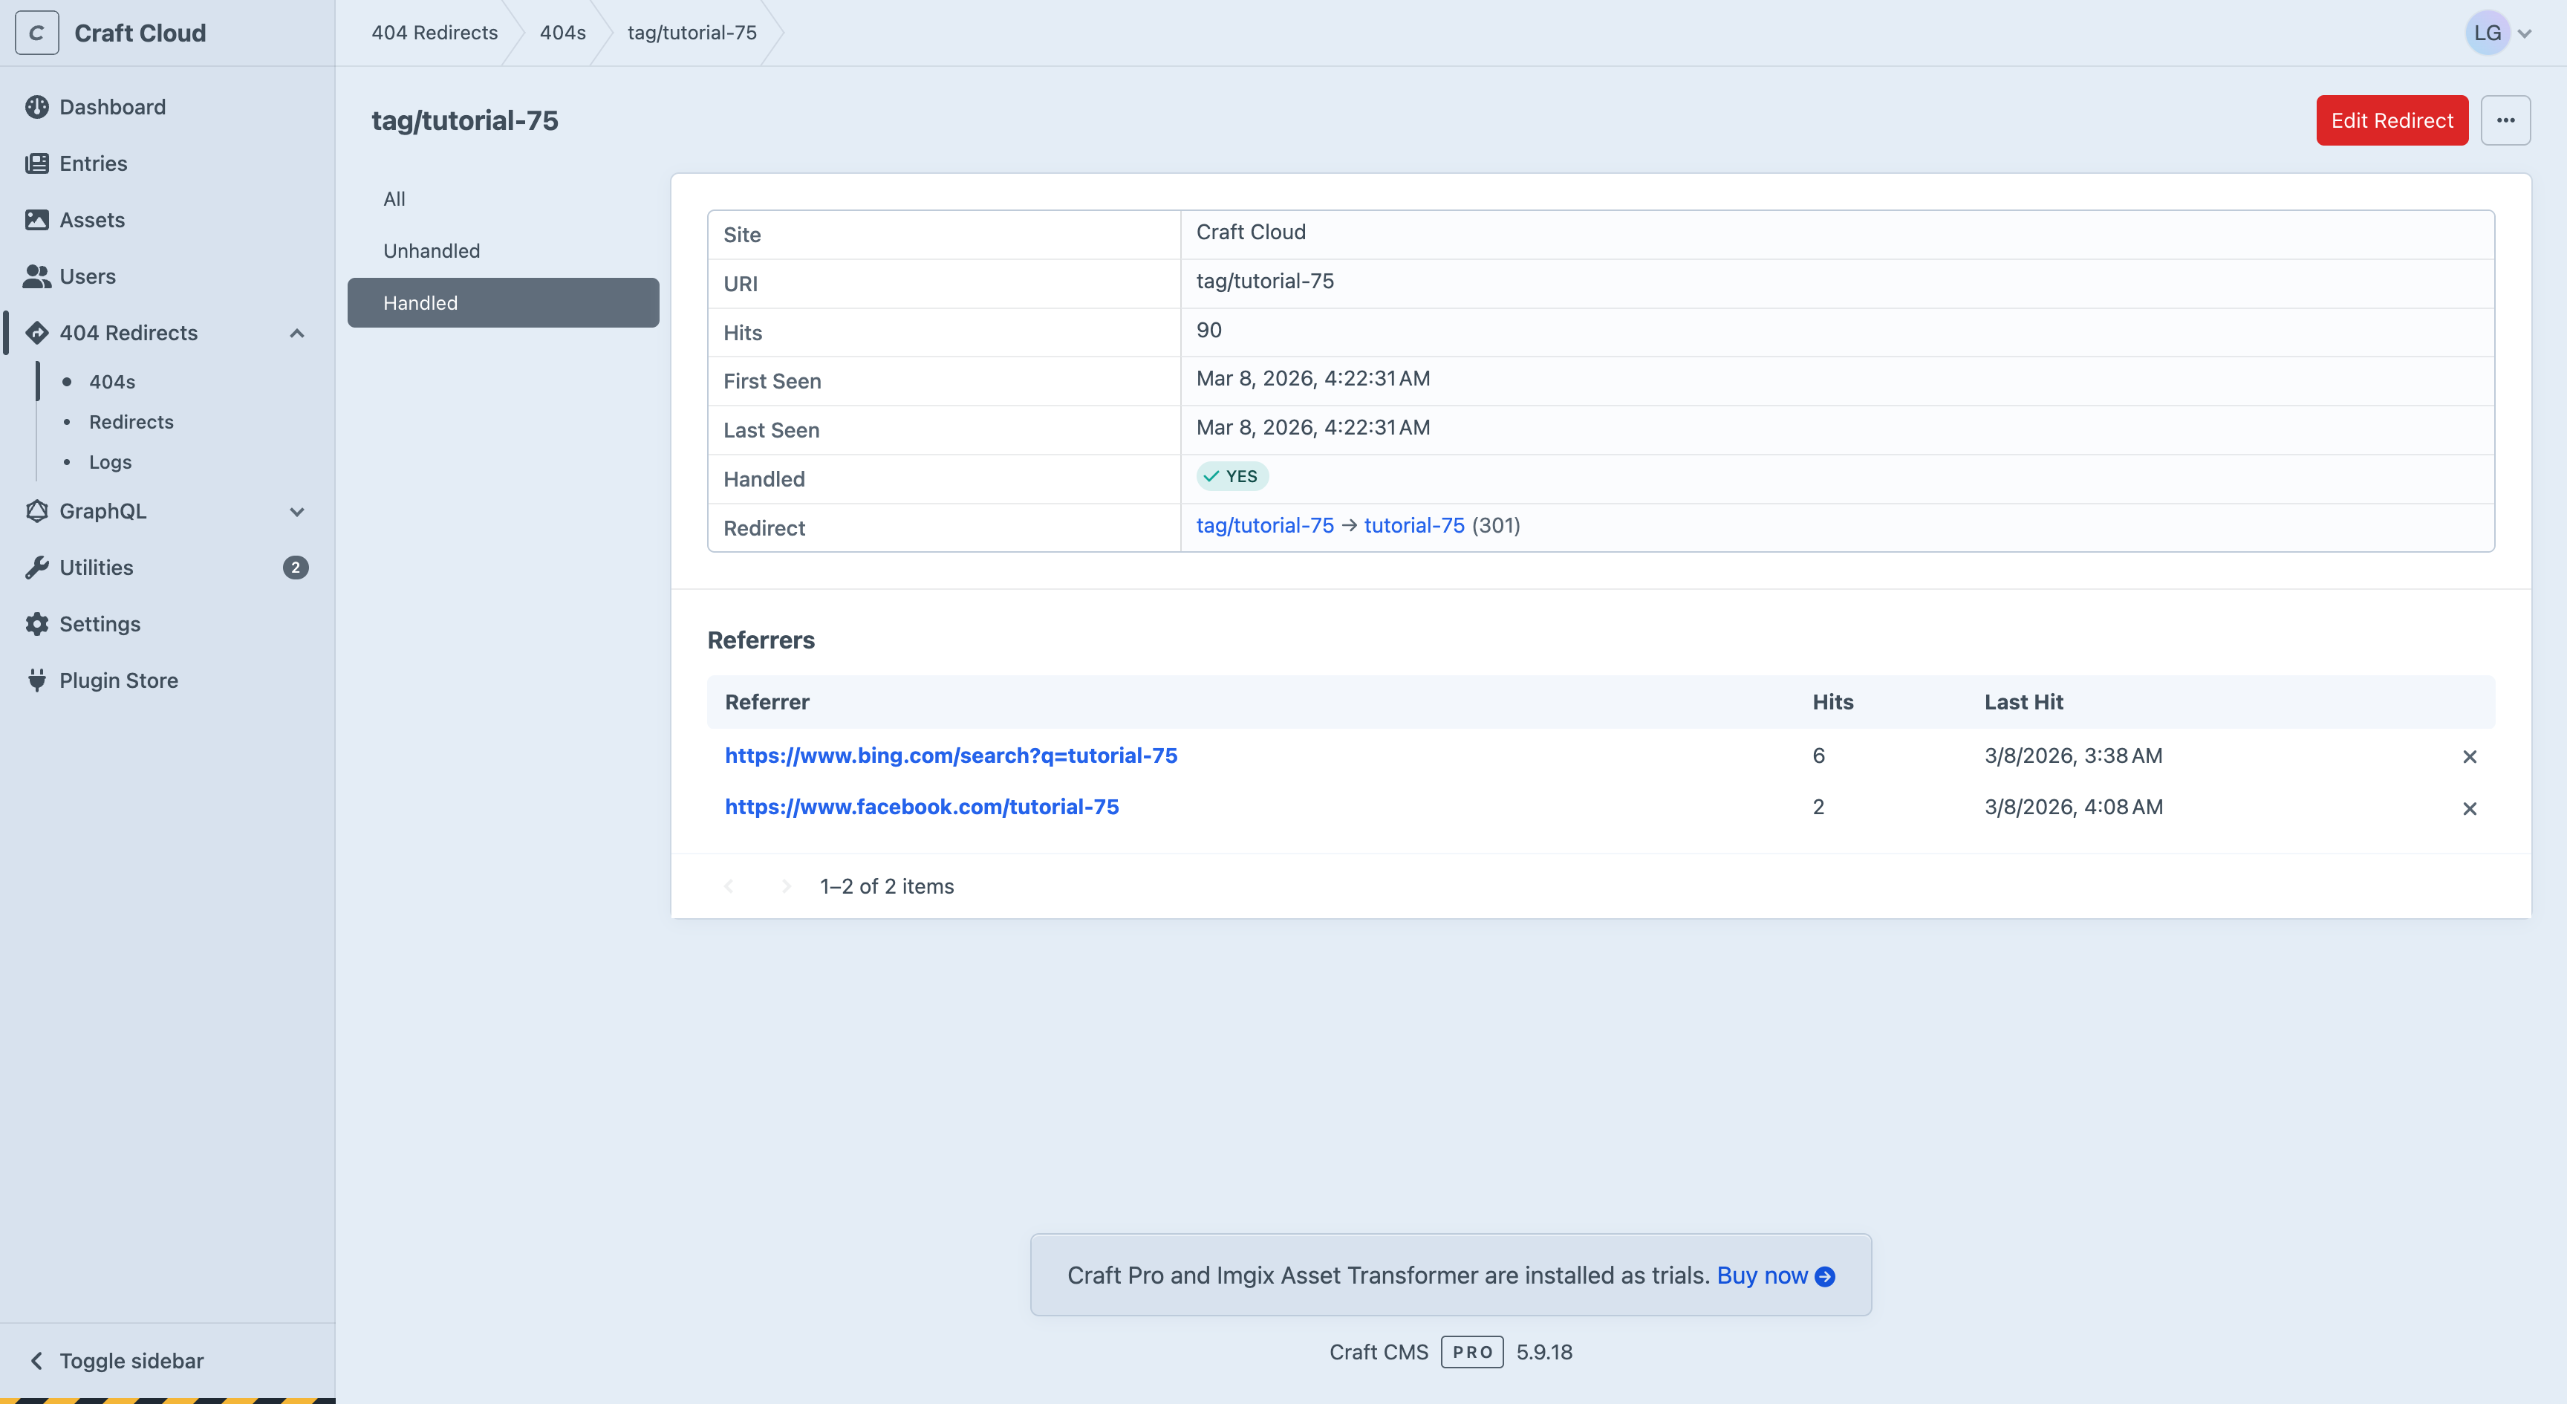Click the '1–2 of 2 items' text
Image resolution: width=2567 pixels, height=1404 pixels.
pos(887,887)
